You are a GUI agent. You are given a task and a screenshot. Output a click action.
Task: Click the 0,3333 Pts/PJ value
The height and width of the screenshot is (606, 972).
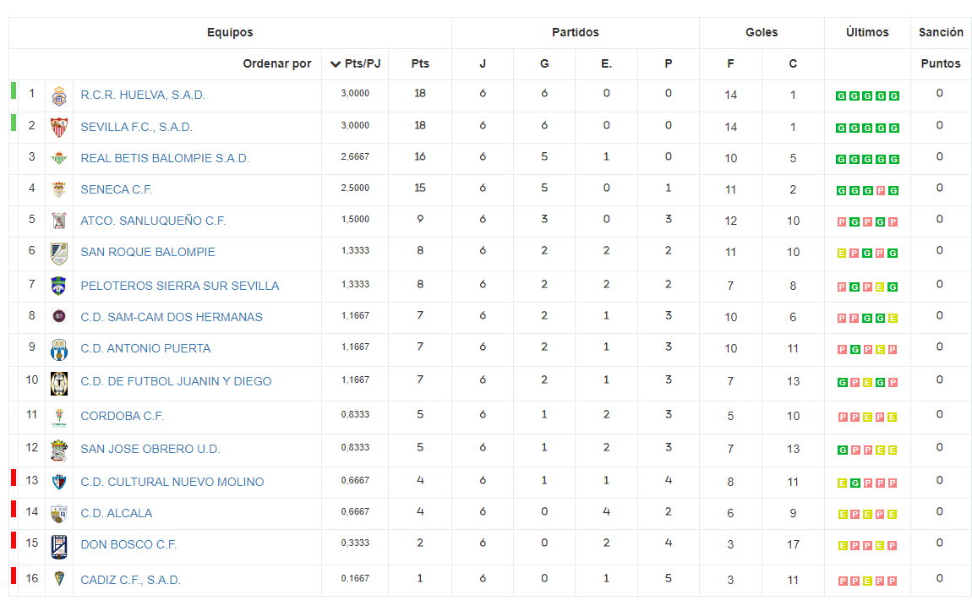point(355,543)
